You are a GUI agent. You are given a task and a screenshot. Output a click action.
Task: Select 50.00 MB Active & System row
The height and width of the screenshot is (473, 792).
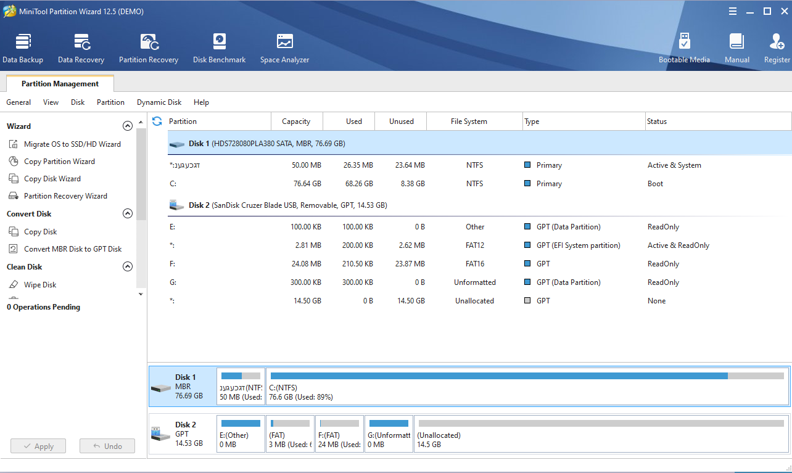479,165
